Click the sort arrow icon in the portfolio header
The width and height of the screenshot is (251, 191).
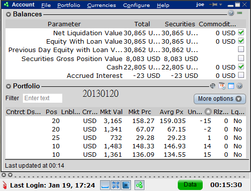[208, 112]
